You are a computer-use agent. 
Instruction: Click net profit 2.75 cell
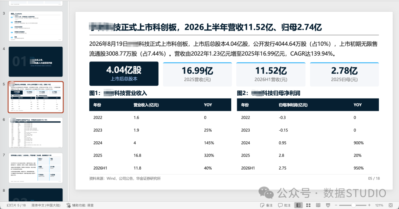pos(283,168)
